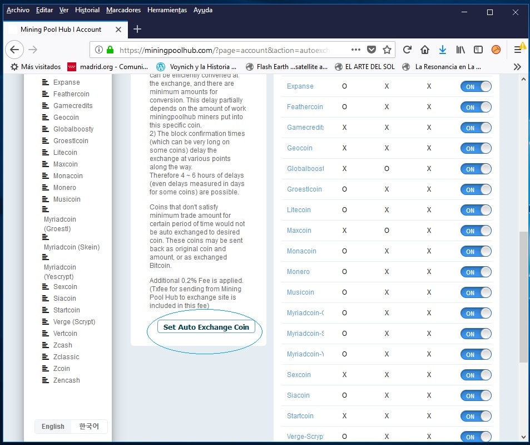The image size is (530, 445).
Task: Turn off the Litecoin auto exchange switch
Action: (475, 210)
